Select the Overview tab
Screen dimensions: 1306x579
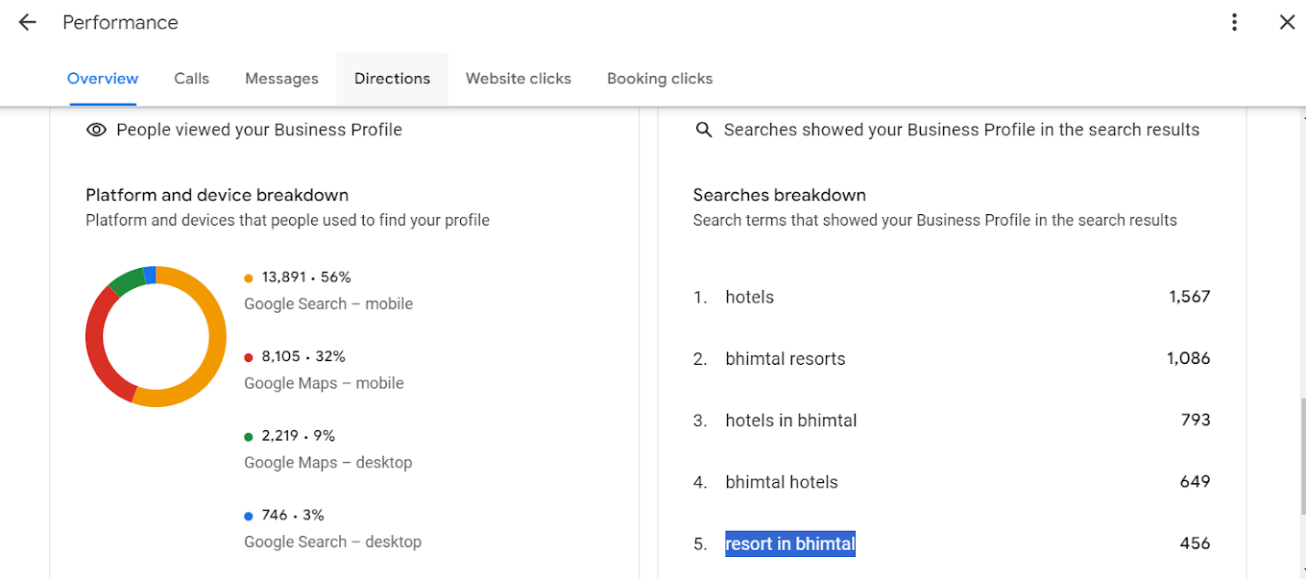point(102,78)
